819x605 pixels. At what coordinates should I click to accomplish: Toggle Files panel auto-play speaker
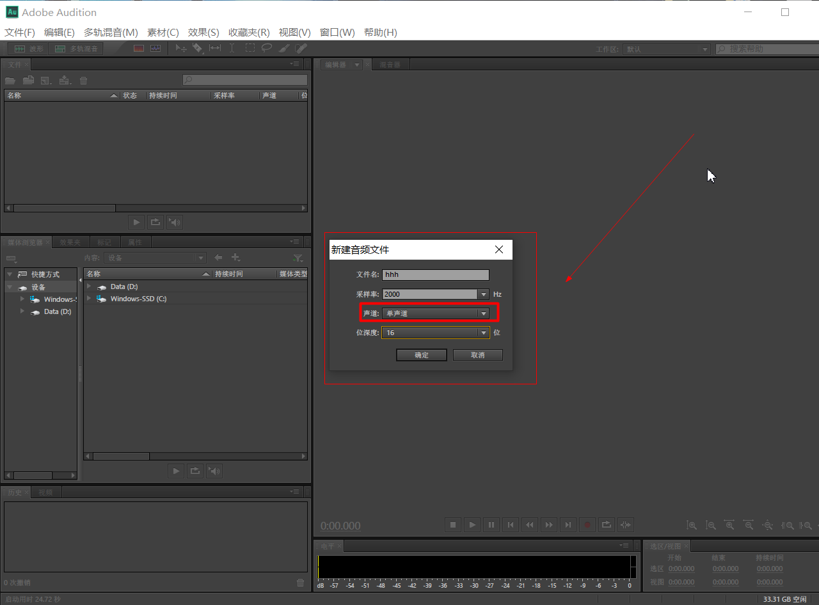174,222
